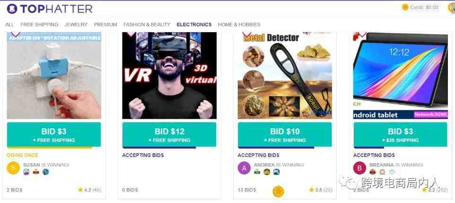Click Susan's yellow S avatar
Screen dimensions: 455x203
point(13,168)
